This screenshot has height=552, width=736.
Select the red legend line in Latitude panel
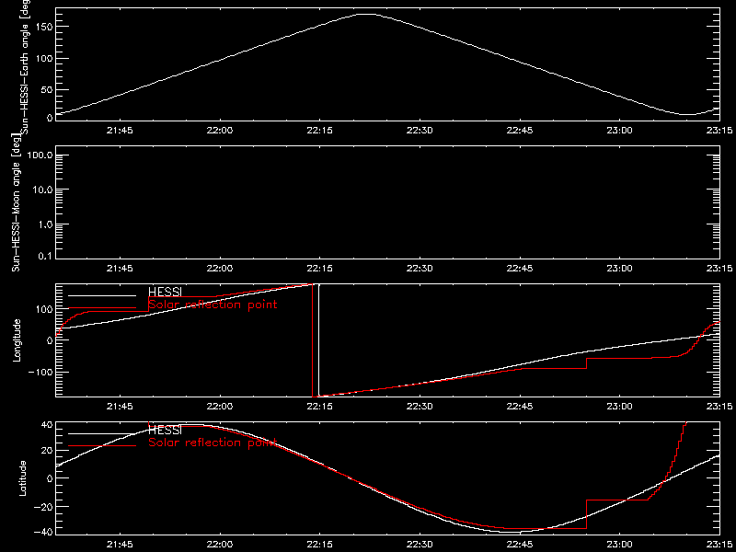(102, 445)
